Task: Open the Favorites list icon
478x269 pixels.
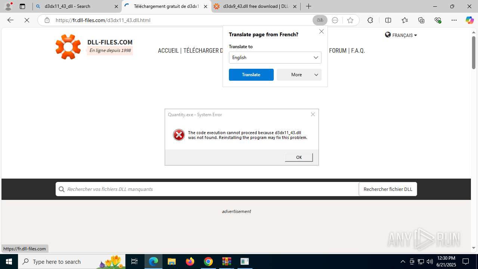Action: [x=405, y=20]
